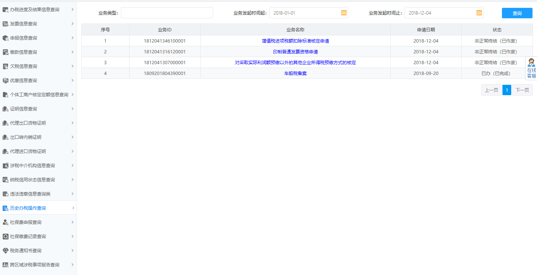Open the 车船税备案 record link
Image resolution: width=537 pixels, height=275 pixels.
(x=296, y=73)
